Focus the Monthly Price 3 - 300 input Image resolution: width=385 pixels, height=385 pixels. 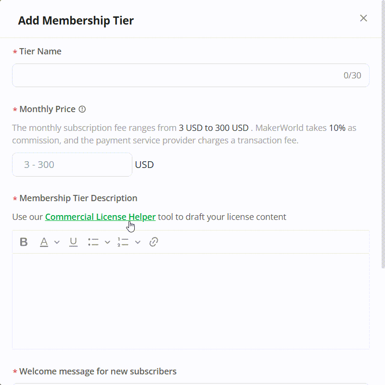pos(72,165)
